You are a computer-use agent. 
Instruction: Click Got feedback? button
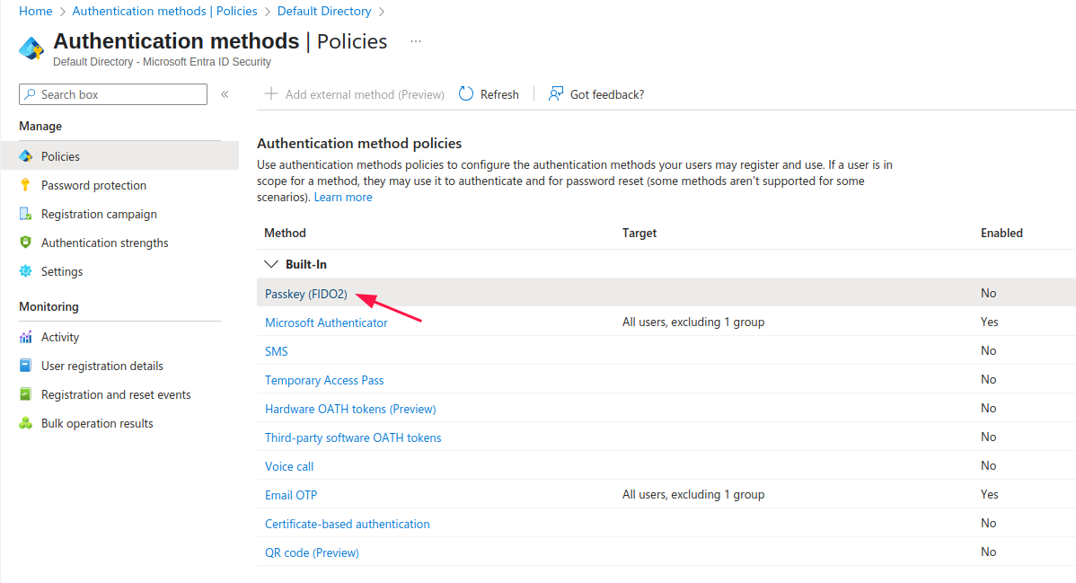click(x=596, y=94)
